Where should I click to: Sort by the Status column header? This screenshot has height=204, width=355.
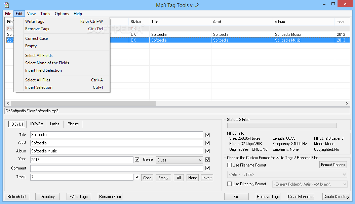pyautogui.click(x=139, y=22)
